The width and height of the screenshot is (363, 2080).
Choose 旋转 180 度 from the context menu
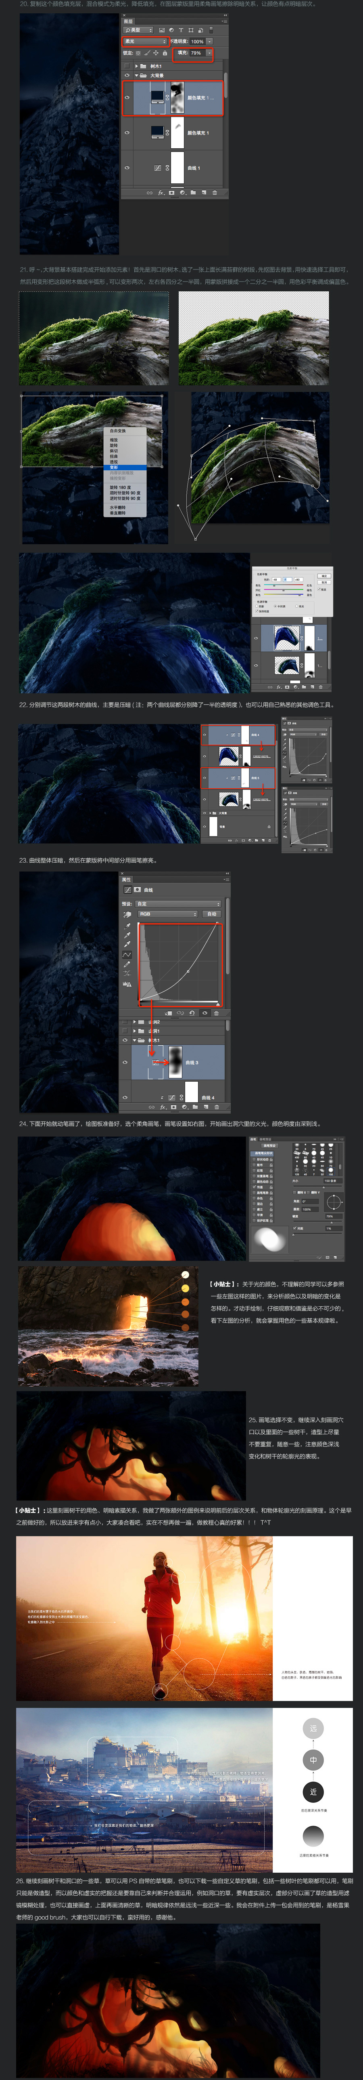tap(119, 488)
